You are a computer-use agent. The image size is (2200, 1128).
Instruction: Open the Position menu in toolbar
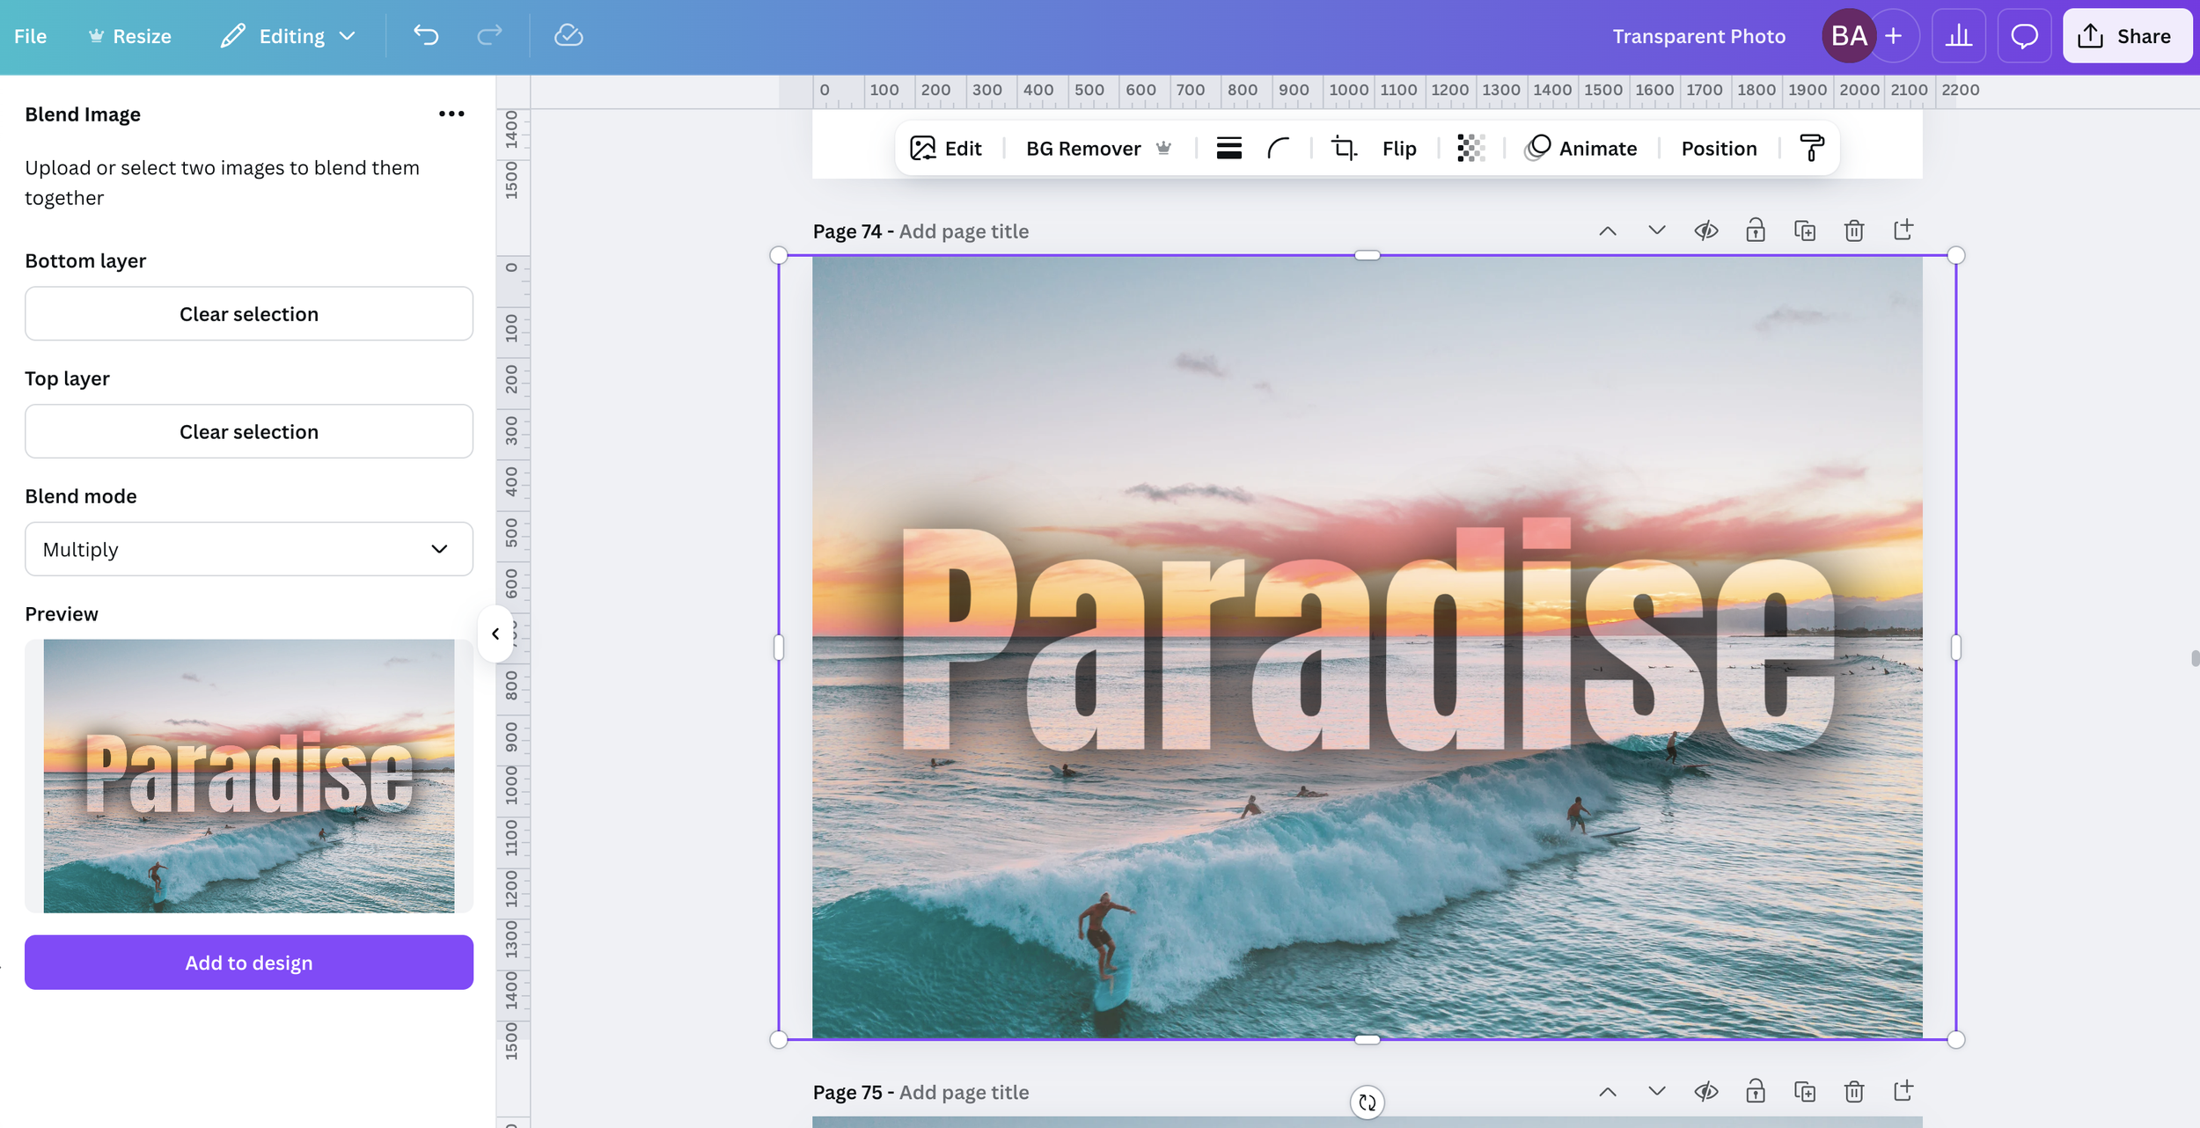click(1718, 148)
